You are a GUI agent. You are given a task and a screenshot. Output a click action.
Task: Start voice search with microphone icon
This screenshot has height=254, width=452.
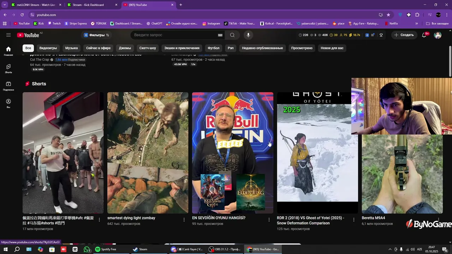click(x=248, y=35)
